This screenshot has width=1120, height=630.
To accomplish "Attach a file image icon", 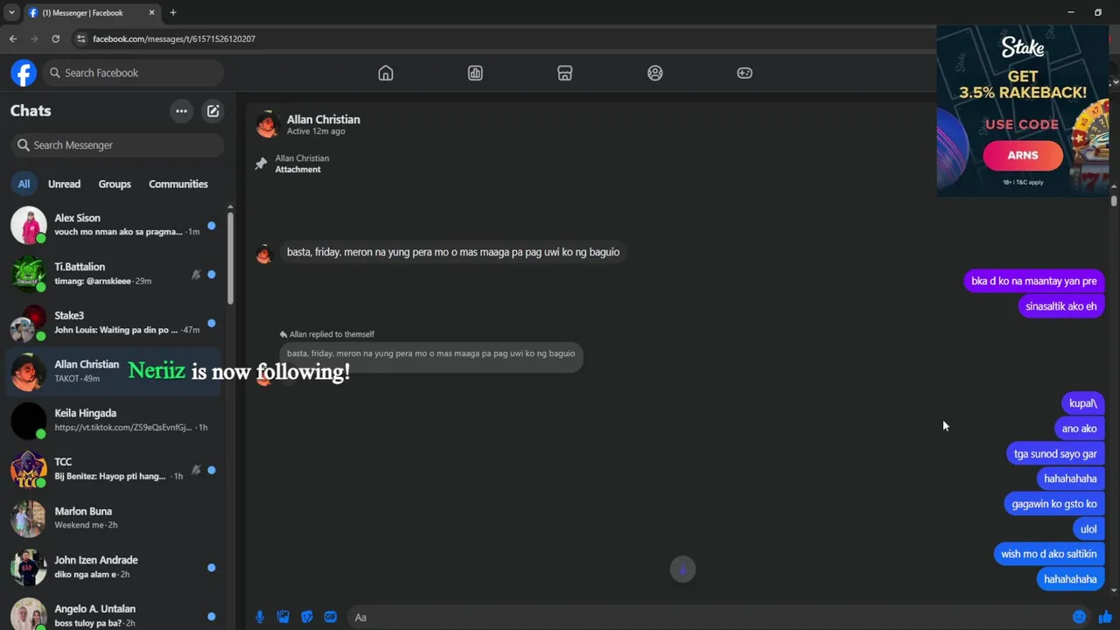I will (283, 617).
